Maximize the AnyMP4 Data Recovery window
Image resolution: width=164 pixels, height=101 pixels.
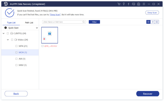[154, 4]
